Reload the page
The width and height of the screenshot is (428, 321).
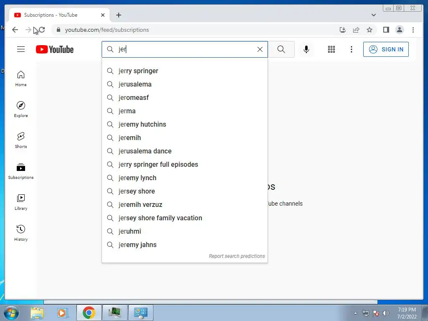click(x=42, y=30)
